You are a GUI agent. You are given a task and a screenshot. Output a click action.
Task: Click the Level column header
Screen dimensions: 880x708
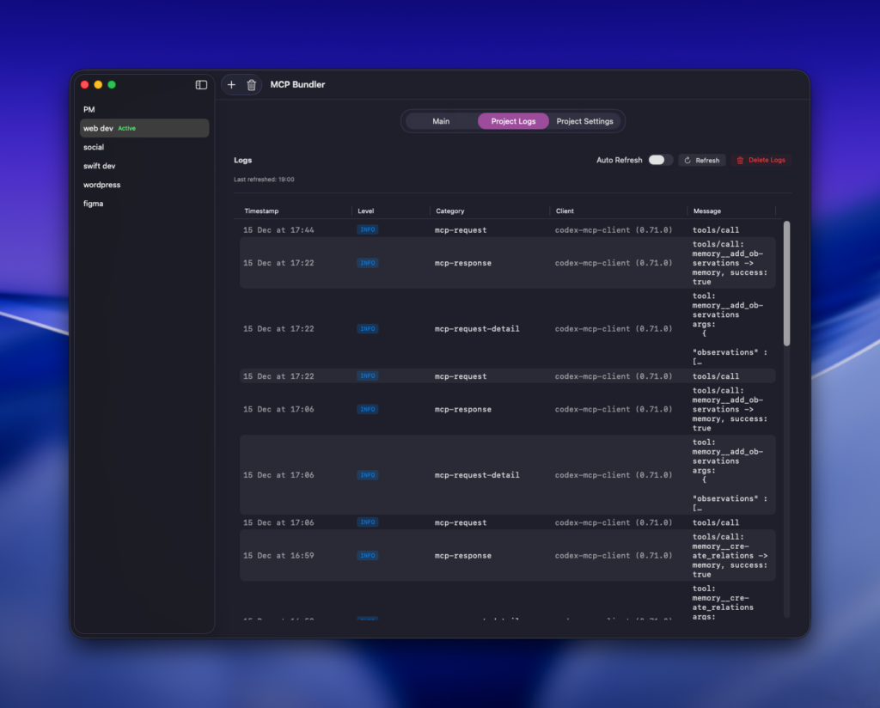(366, 211)
